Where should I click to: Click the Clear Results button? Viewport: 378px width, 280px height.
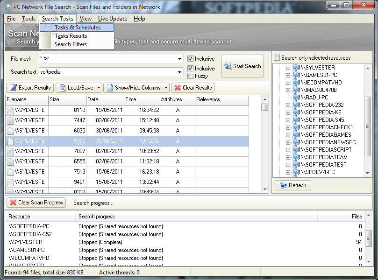pos(193,88)
